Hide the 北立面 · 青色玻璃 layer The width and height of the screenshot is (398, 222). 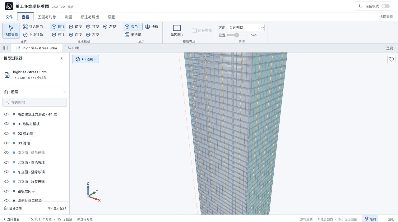(x=6, y=162)
